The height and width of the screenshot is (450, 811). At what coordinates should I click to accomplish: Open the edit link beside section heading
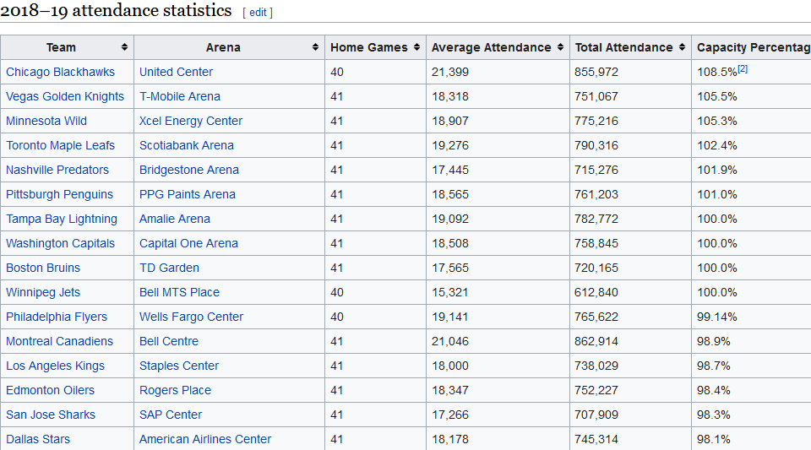click(258, 13)
